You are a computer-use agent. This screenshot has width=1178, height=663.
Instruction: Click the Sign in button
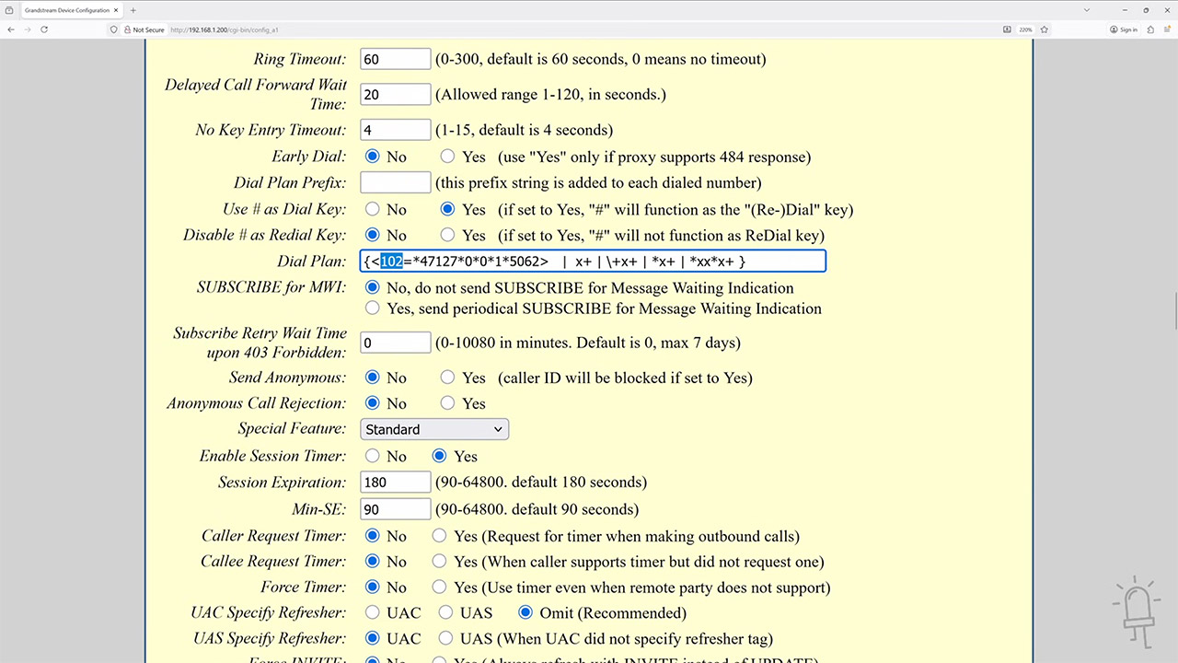1124,29
